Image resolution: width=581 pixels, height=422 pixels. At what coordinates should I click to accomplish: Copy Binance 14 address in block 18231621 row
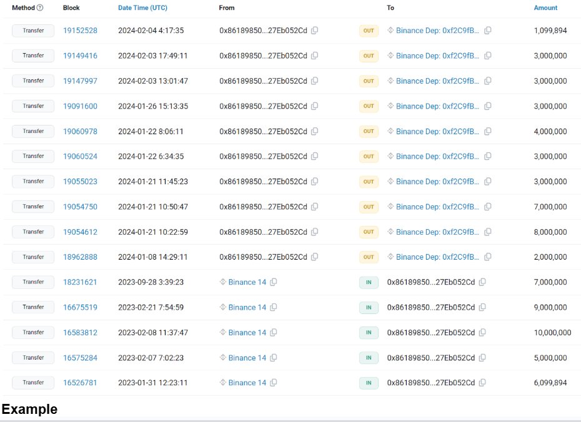coord(274,282)
